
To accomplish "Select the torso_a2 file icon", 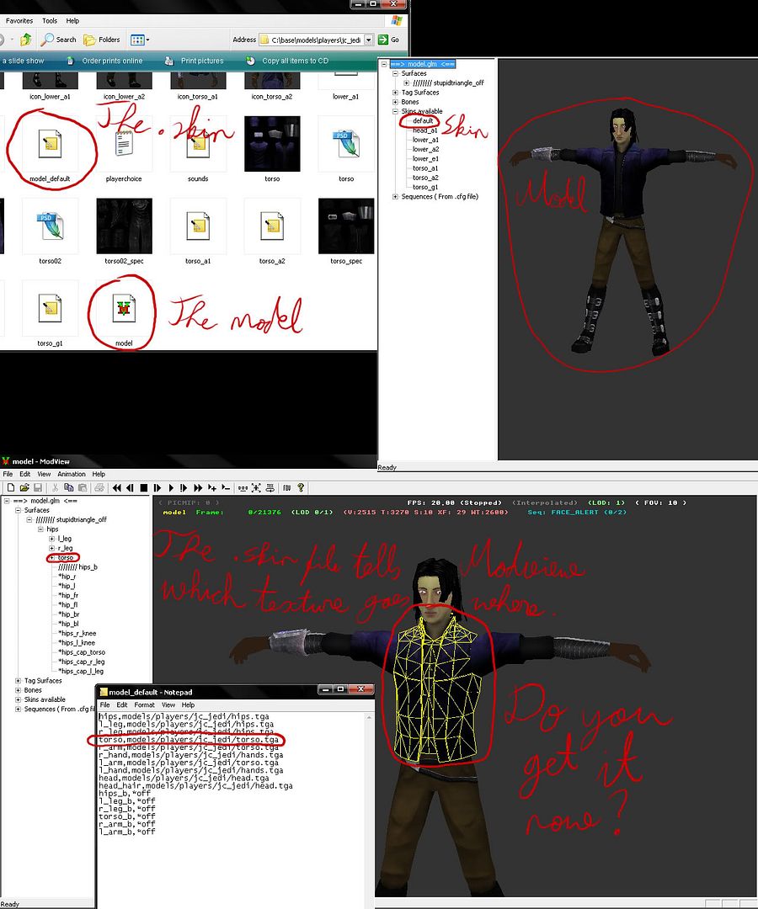I will [272, 226].
